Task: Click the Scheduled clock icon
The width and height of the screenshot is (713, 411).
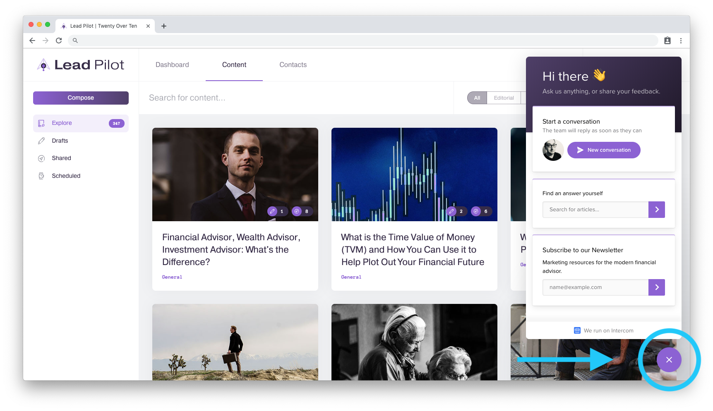Action: coord(41,176)
